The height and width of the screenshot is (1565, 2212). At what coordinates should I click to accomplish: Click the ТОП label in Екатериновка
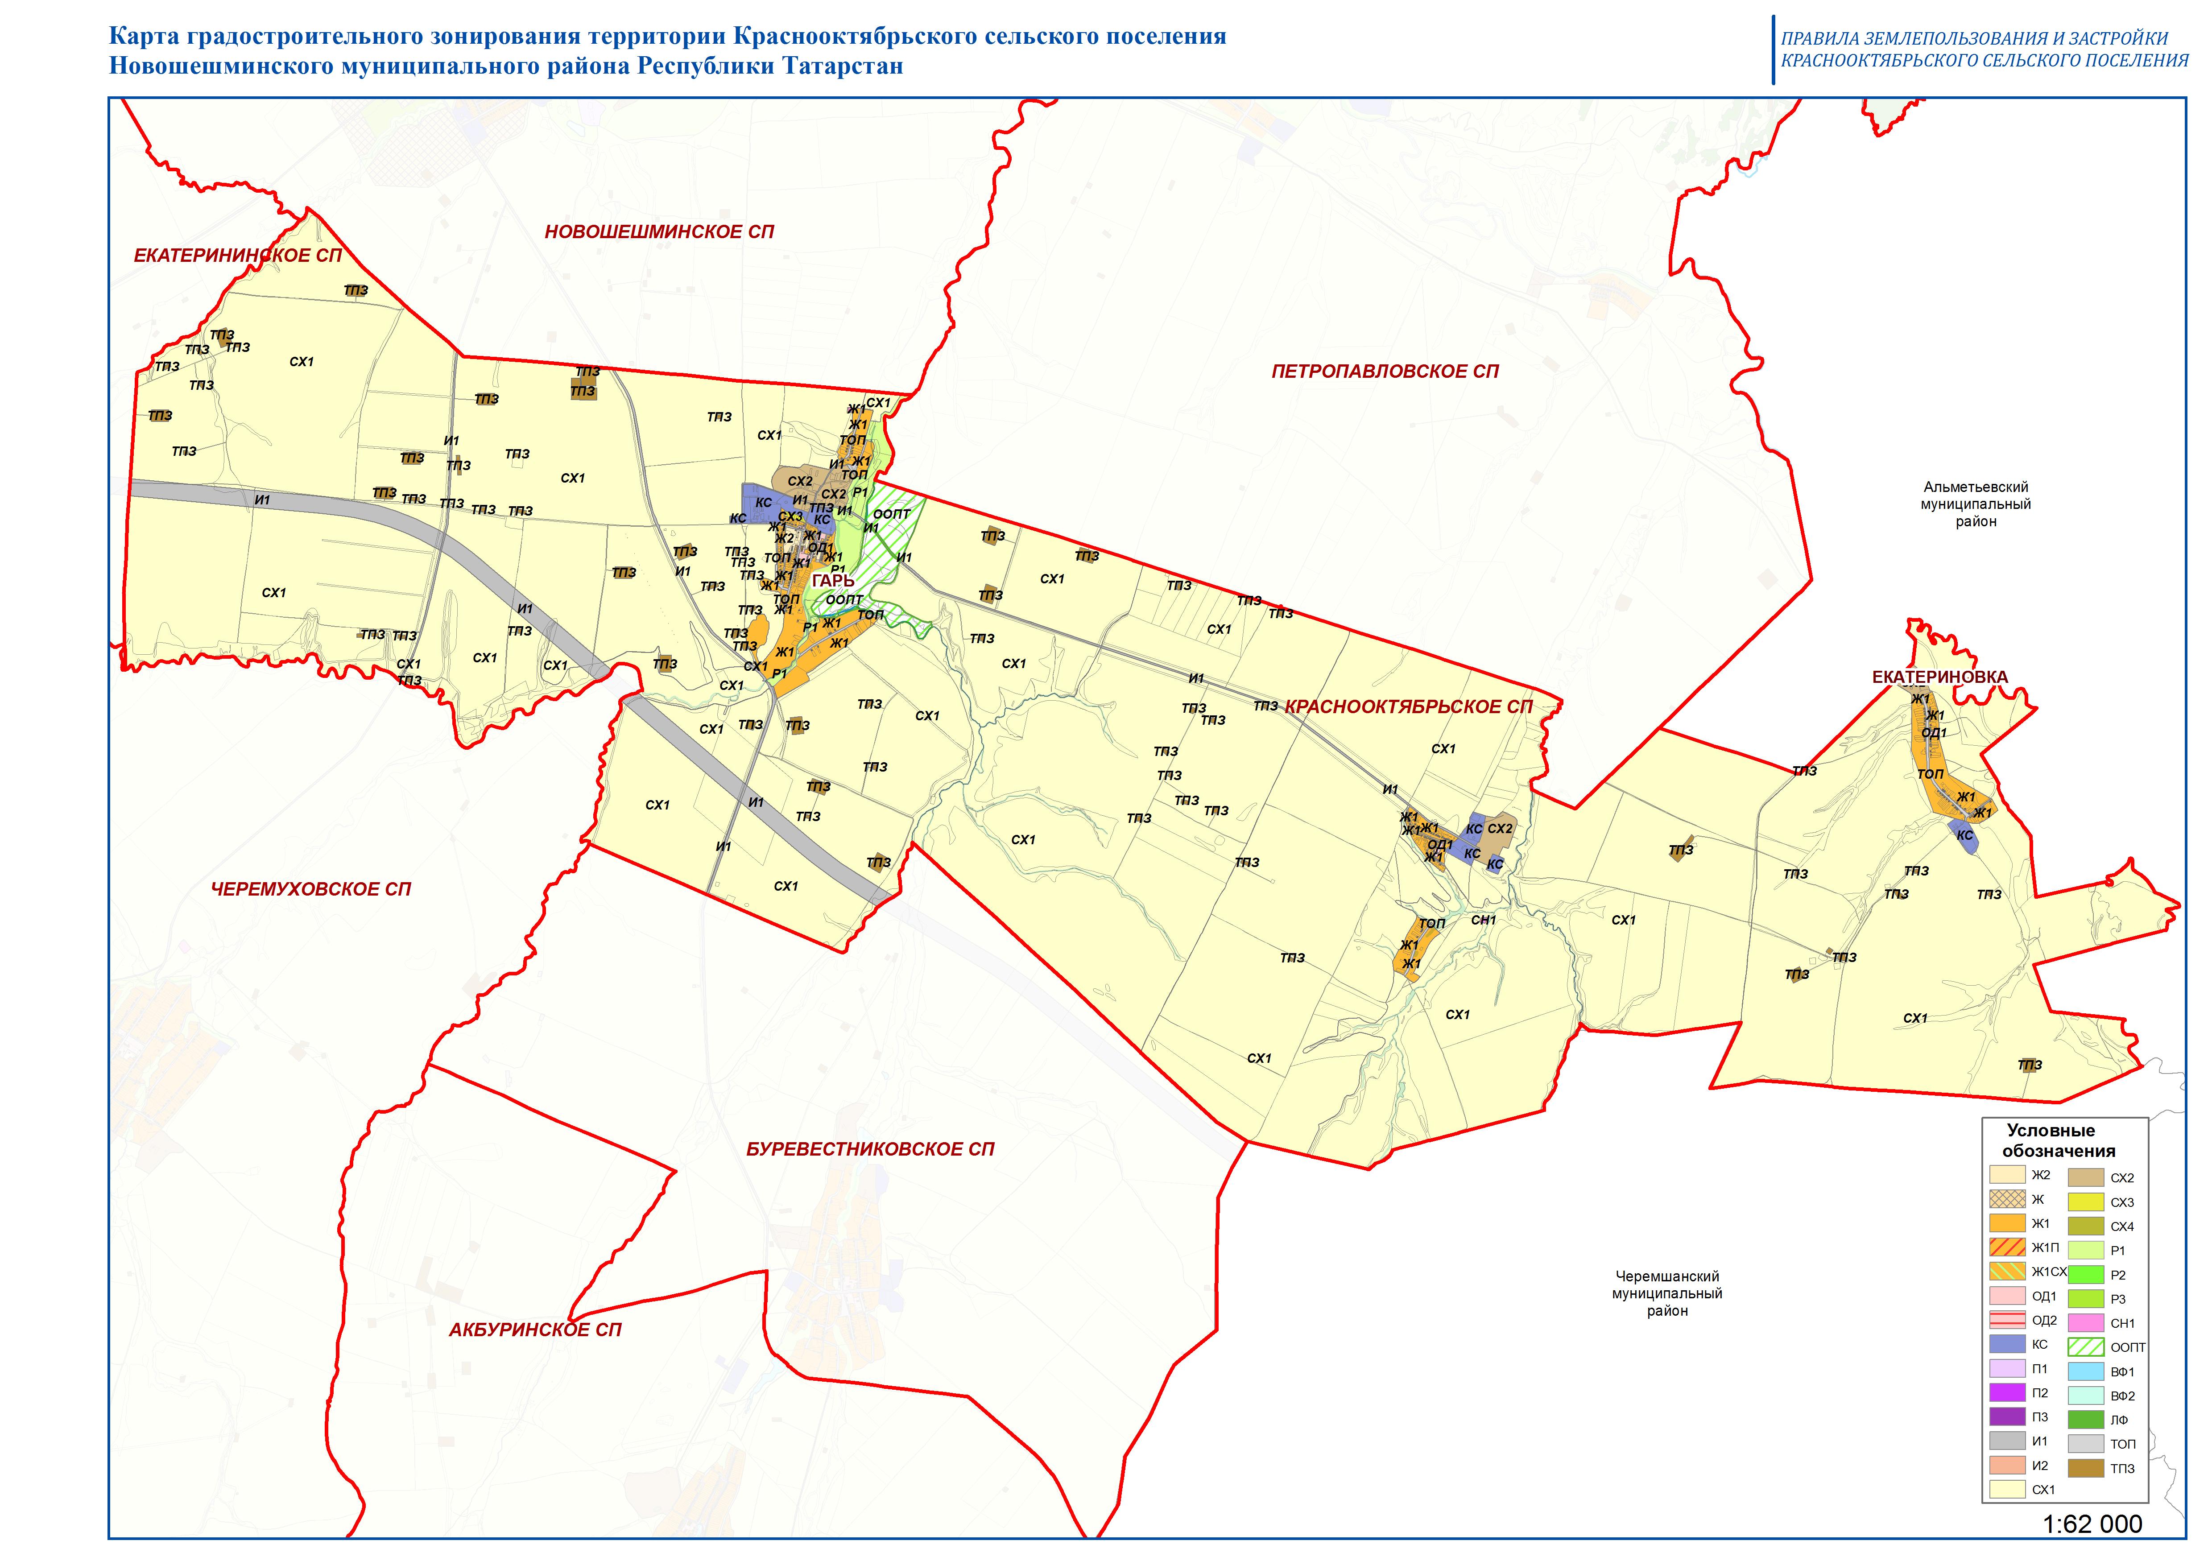tap(1931, 774)
